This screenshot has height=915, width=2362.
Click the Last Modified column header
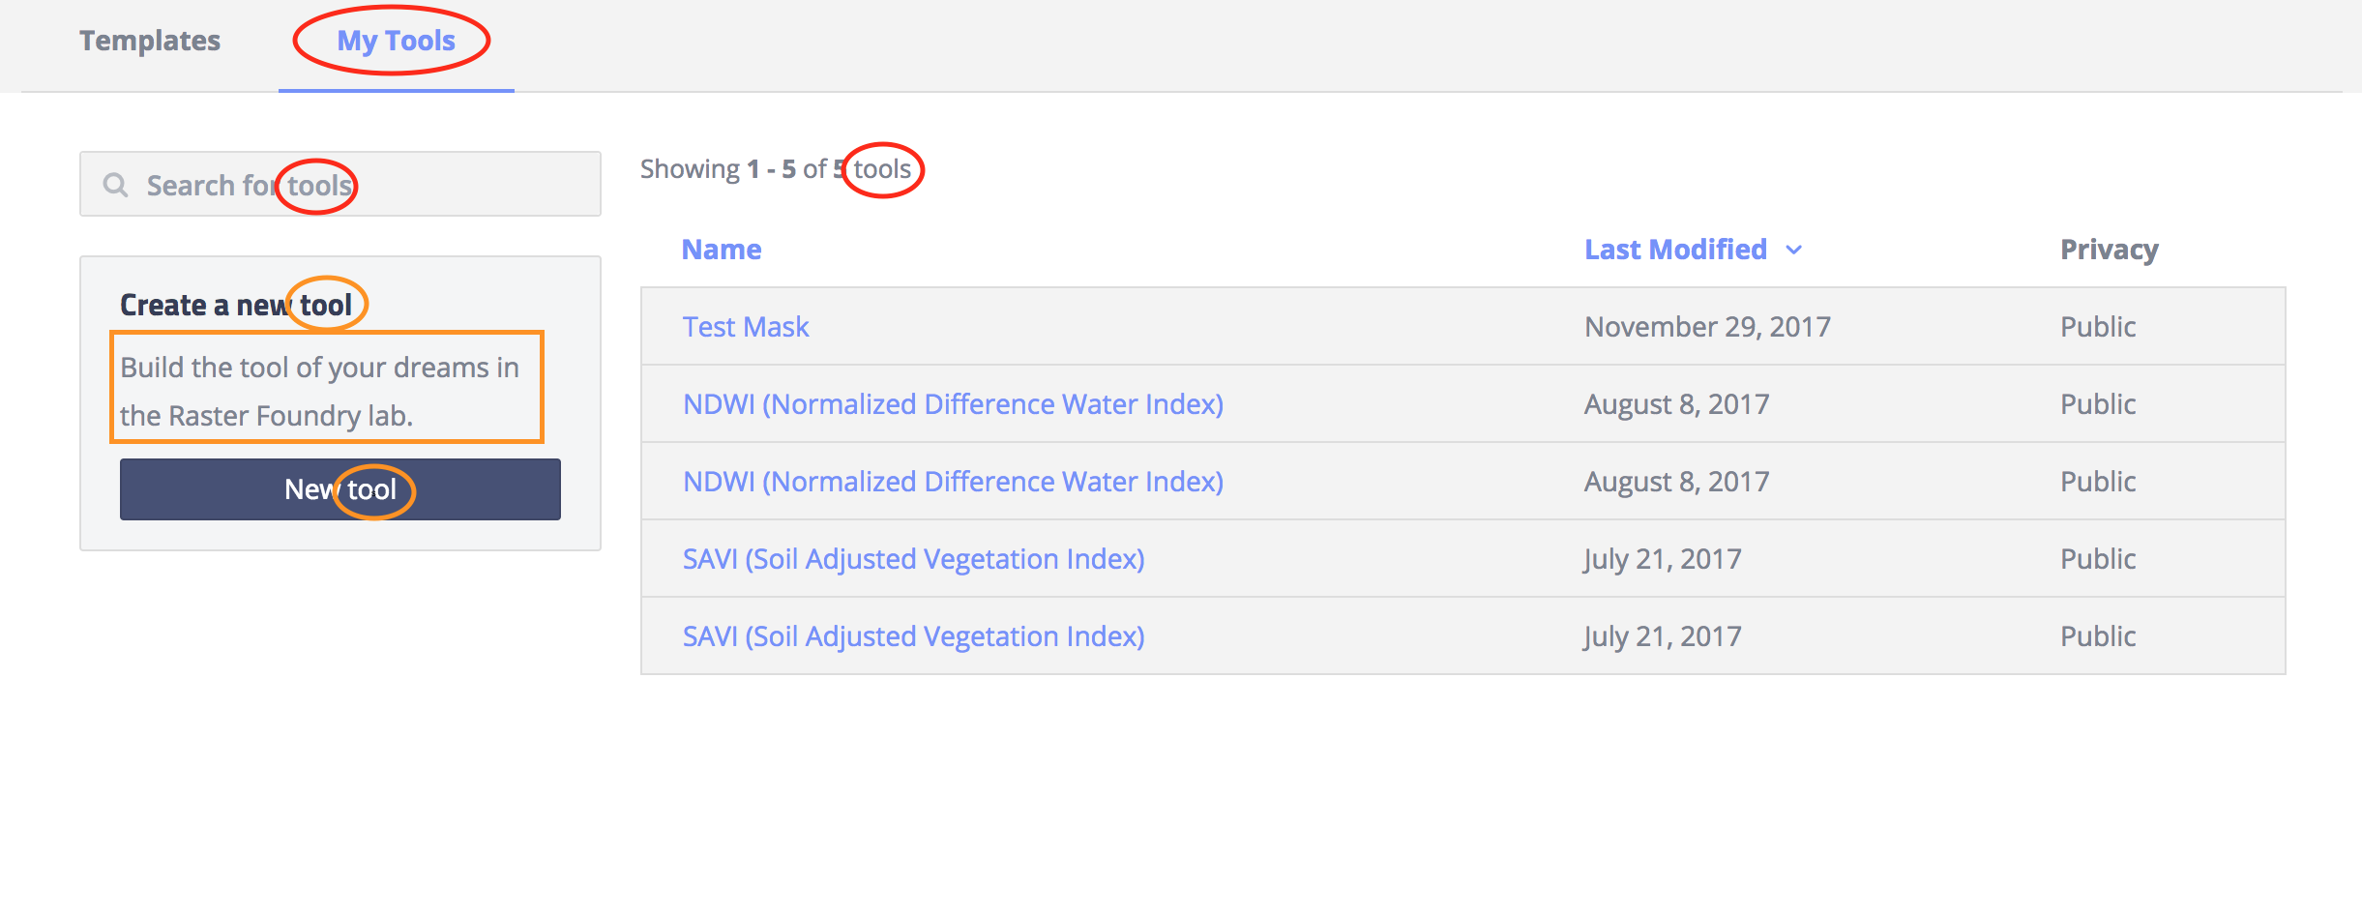[1675, 250]
